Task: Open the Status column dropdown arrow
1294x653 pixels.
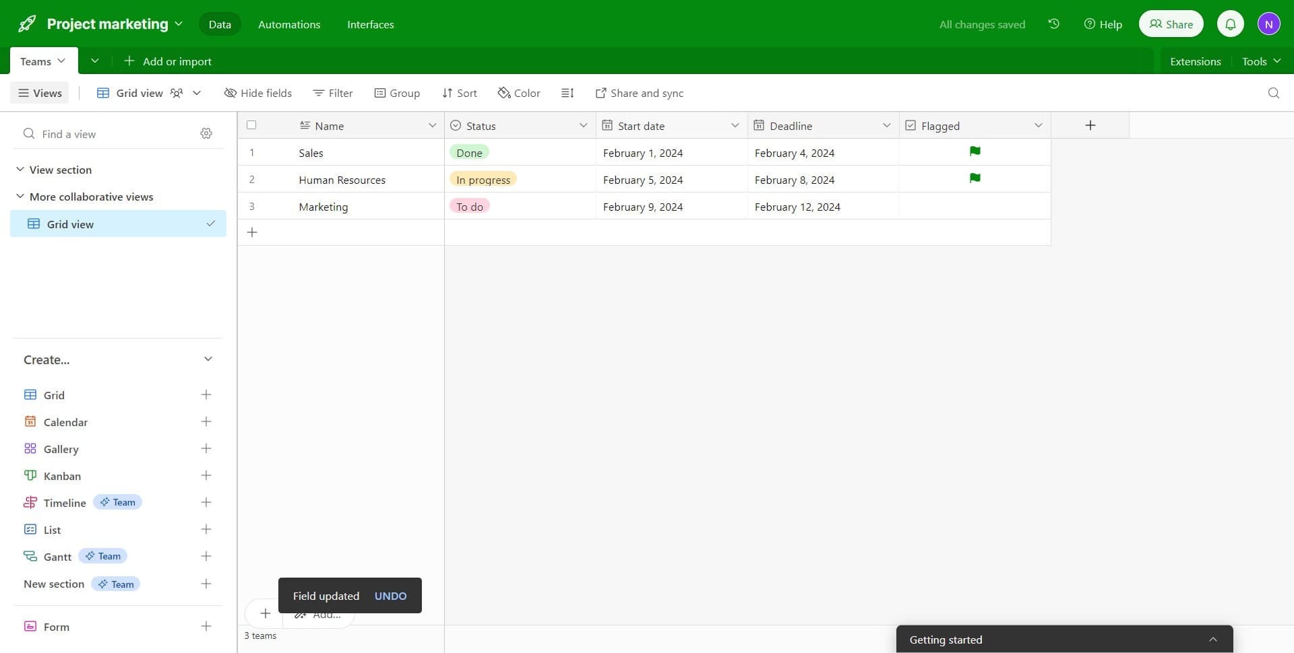Action: pyautogui.click(x=583, y=126)
